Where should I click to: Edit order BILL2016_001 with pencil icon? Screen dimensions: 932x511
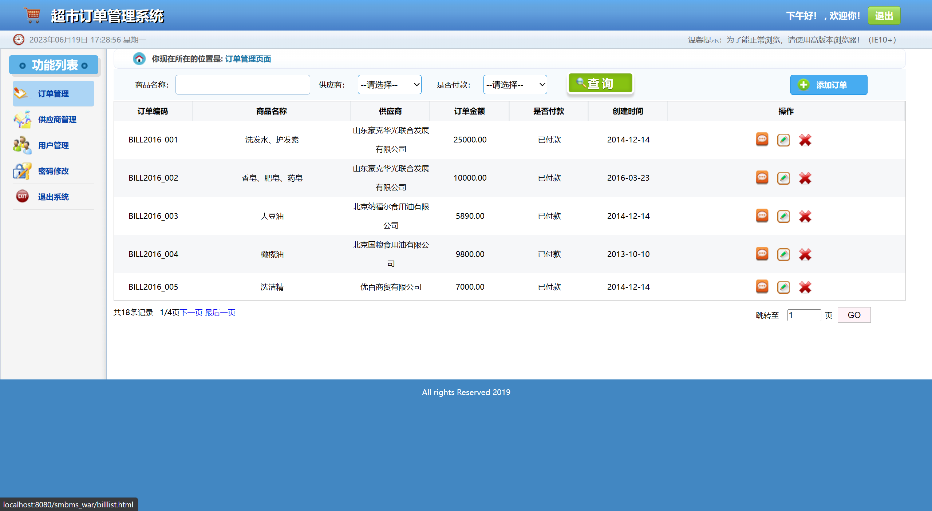[783, 140]
